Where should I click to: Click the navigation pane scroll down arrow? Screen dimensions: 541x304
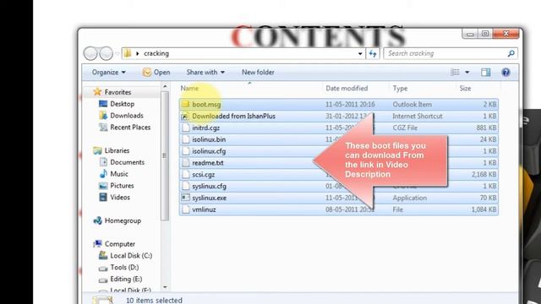pos(165,287)
